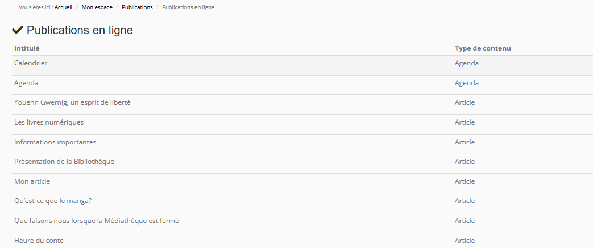Open Youenn Gwernig, un esprit de liberté
This screenshot has width=593, height=248.
[x=73, y=102]
